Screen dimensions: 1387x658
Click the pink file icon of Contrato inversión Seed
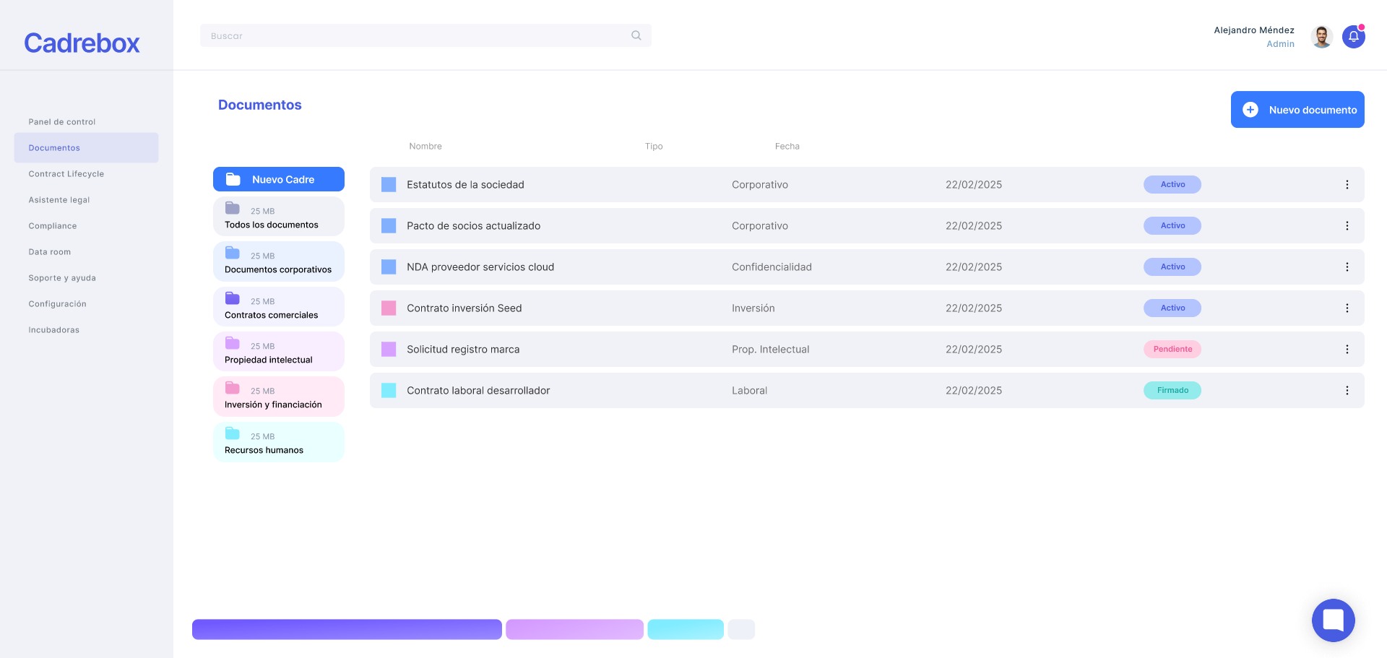389,308
